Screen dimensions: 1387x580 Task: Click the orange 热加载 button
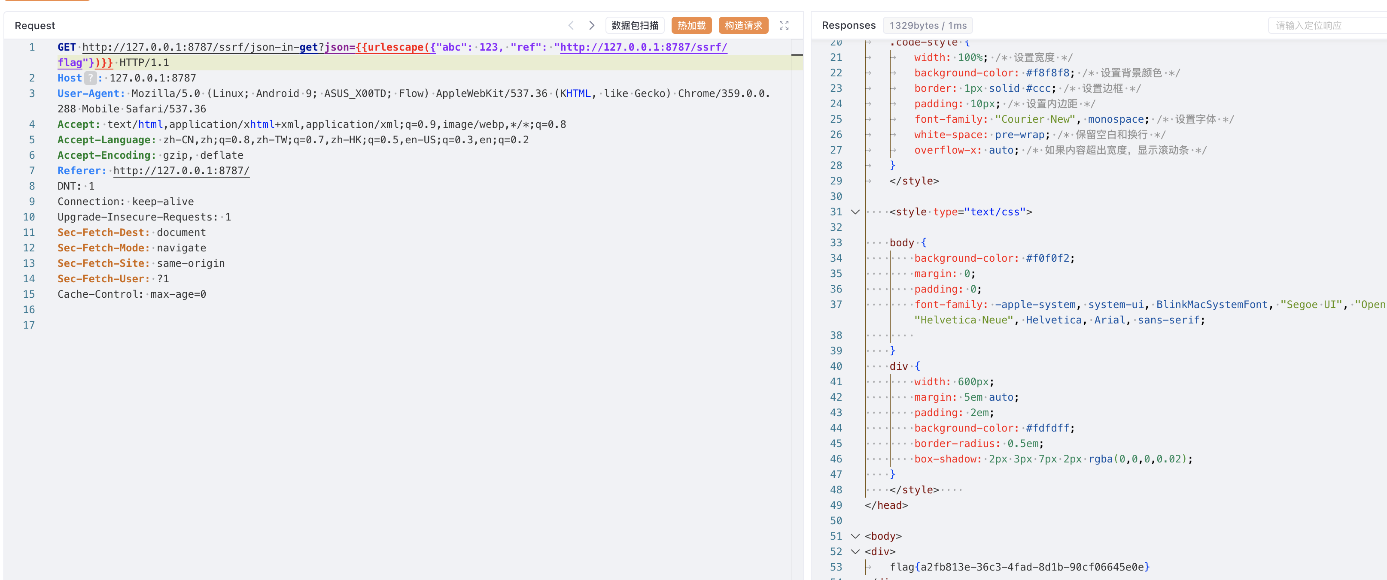(691, 25)
